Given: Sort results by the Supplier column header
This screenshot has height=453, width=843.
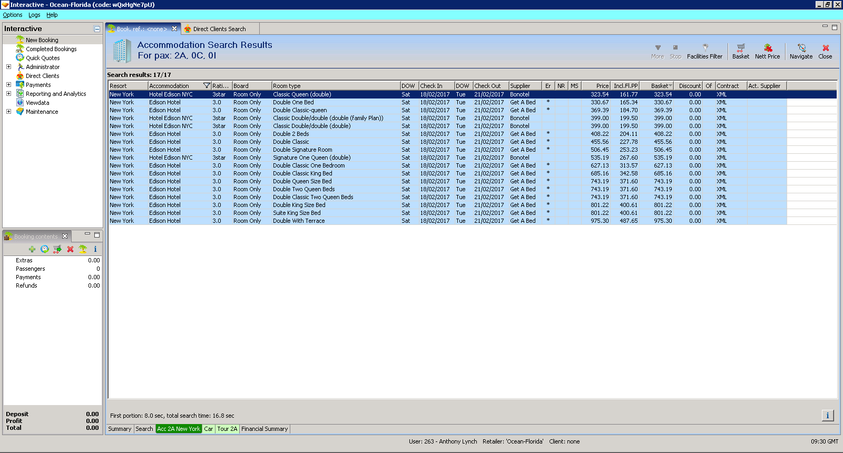Looking at the screenshot, I should (526, 86).
